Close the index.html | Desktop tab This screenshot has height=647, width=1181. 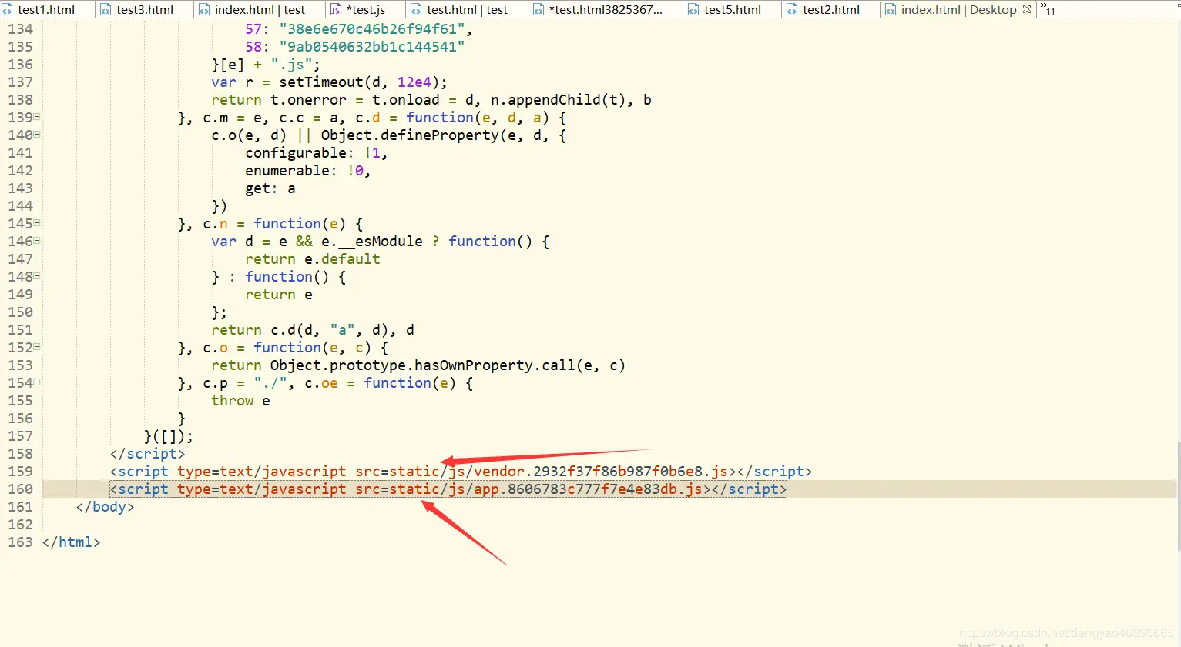(x=1027, y=9)
